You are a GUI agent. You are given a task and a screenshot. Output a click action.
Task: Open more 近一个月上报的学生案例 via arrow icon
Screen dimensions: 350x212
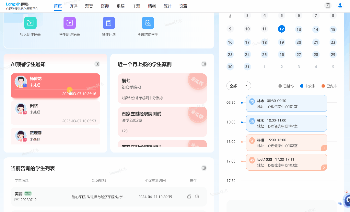(204, 64)
